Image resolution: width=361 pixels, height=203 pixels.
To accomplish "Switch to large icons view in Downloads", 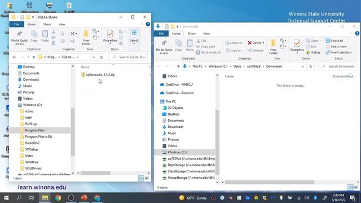I will coord(356,188).
